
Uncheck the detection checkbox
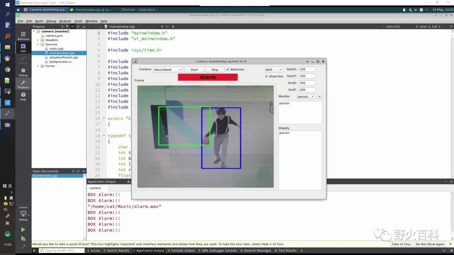(x=228, y=70)
